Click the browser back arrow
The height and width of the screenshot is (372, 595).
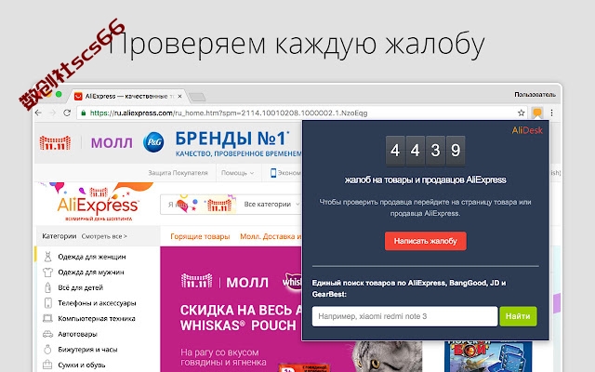[x=38, y=113]
